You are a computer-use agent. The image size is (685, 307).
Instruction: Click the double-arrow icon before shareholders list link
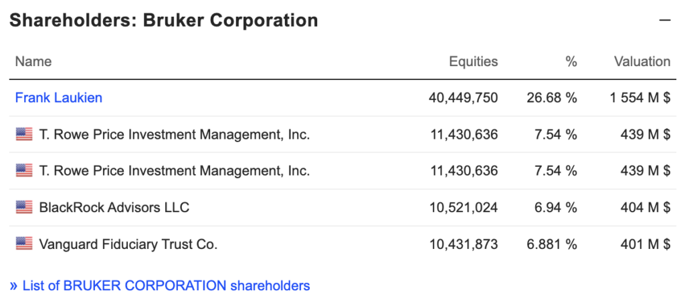point(14,286)
